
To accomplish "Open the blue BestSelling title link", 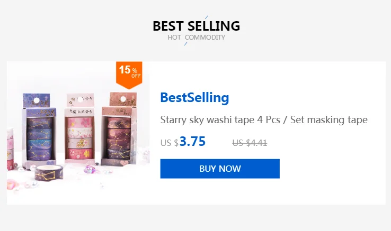I will [x=194, y=98].
